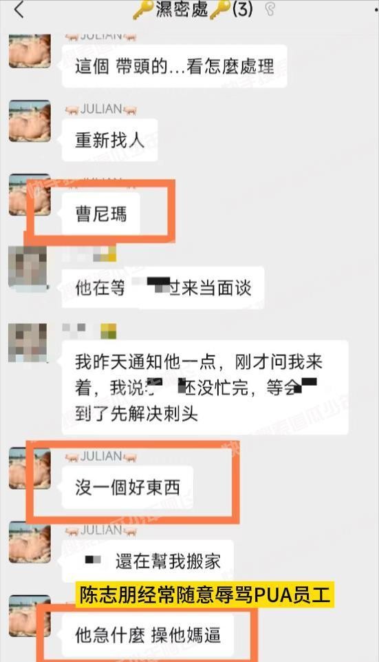Tap JULIAN's avatar beside 重新找人 message
Image resolution: width=379 pixels, height=662 pixels.
click(30, 121)
